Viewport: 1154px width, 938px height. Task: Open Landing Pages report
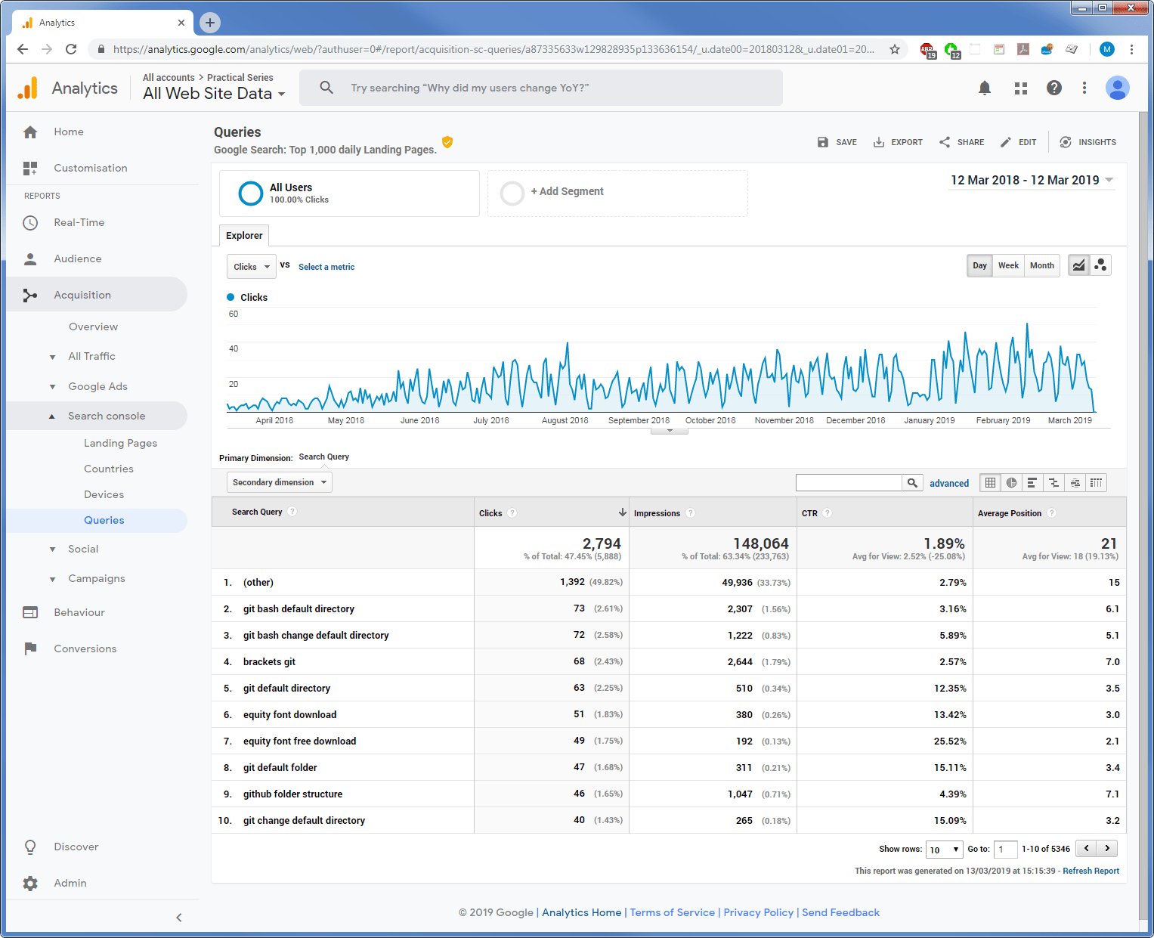click(120, 443)
